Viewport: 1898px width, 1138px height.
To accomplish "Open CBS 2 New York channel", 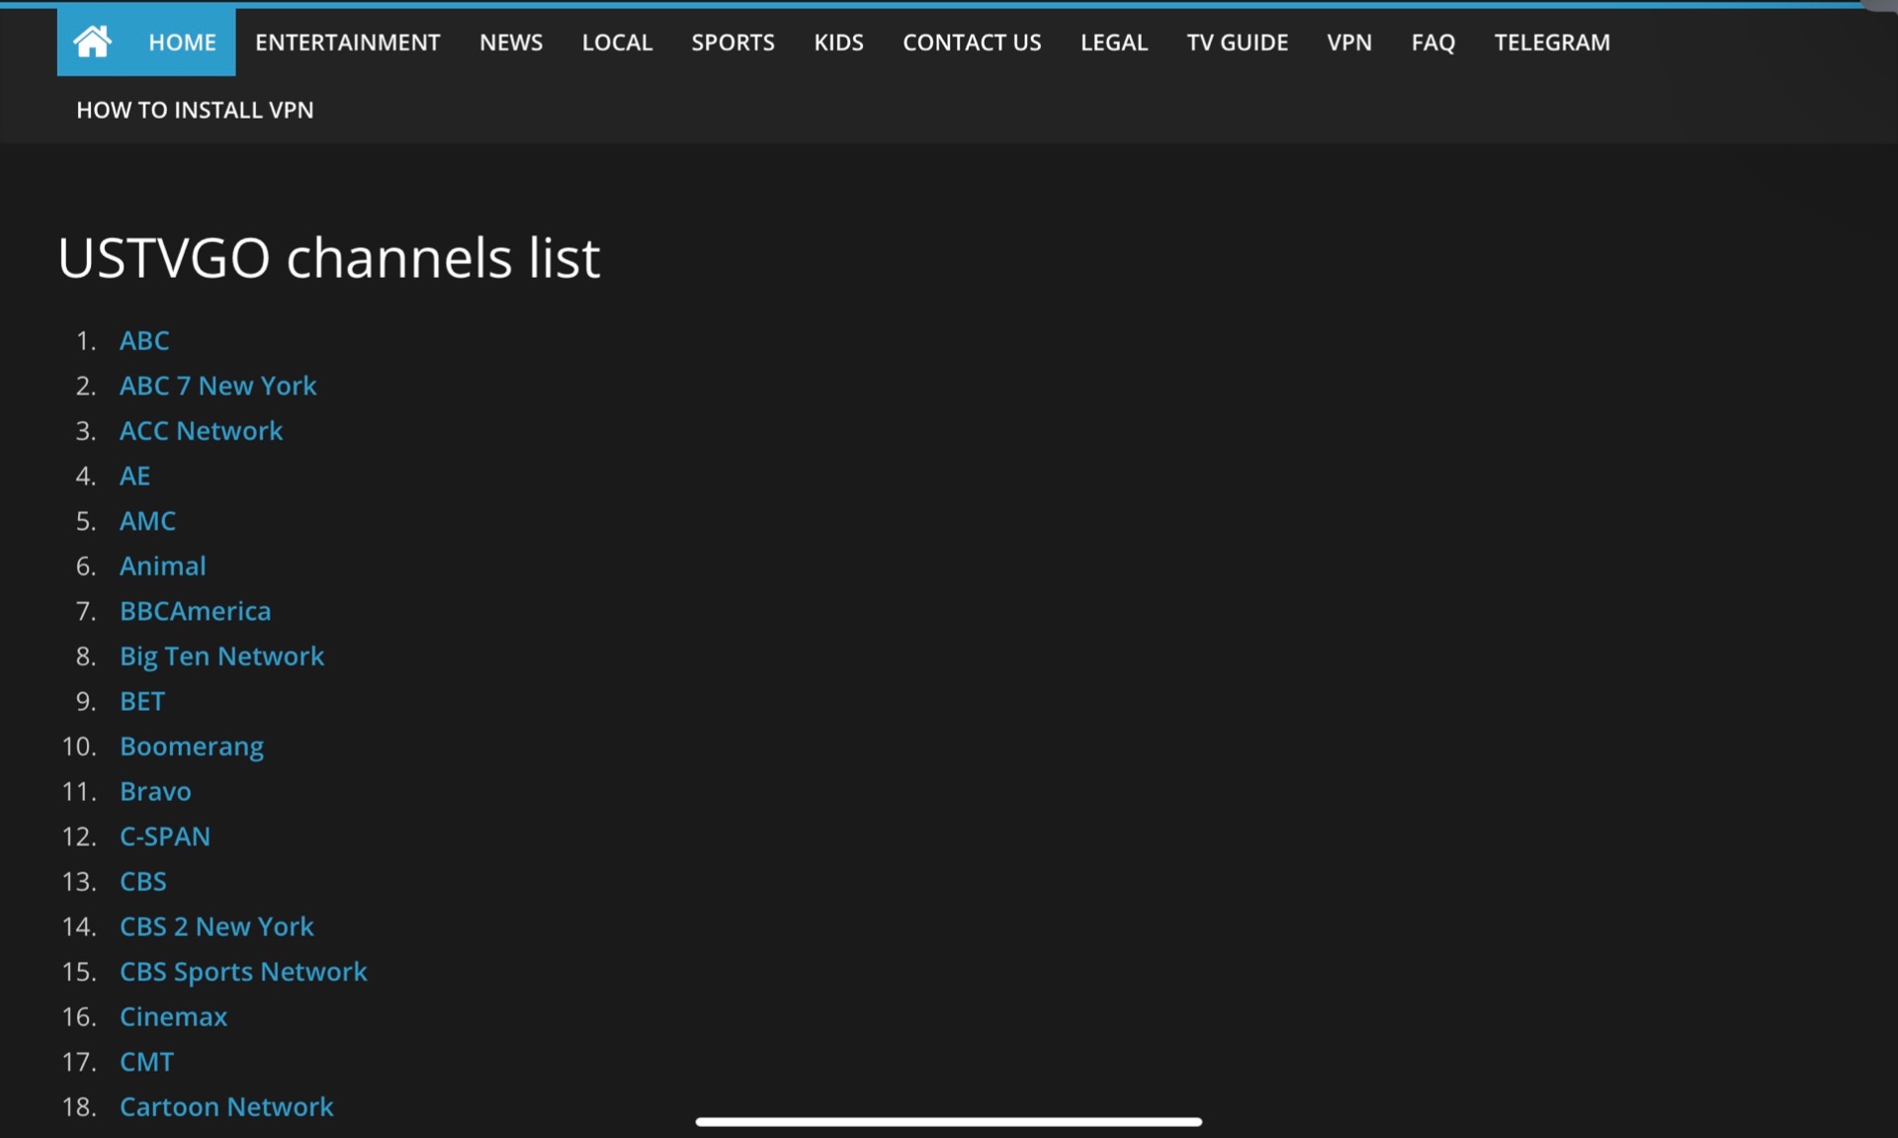I will [216, 926].
